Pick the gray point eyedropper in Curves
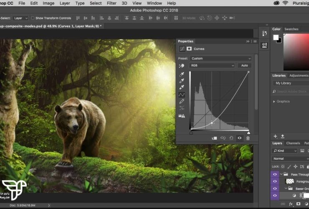The image size is (309, 209). click(182, 81)
